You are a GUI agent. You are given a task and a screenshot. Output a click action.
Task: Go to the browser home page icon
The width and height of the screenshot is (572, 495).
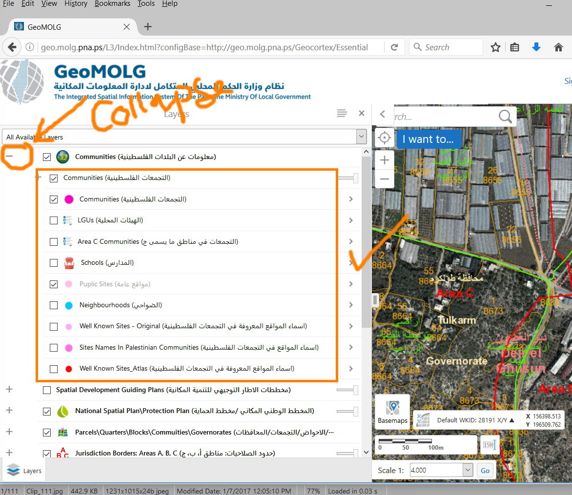pos(558,47)
